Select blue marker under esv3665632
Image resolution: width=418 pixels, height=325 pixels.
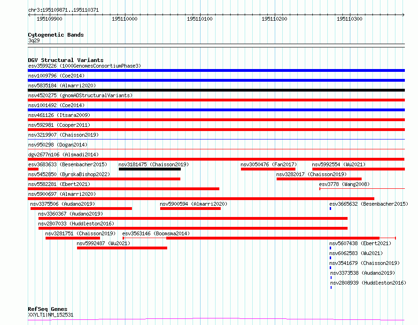point(331,209)
